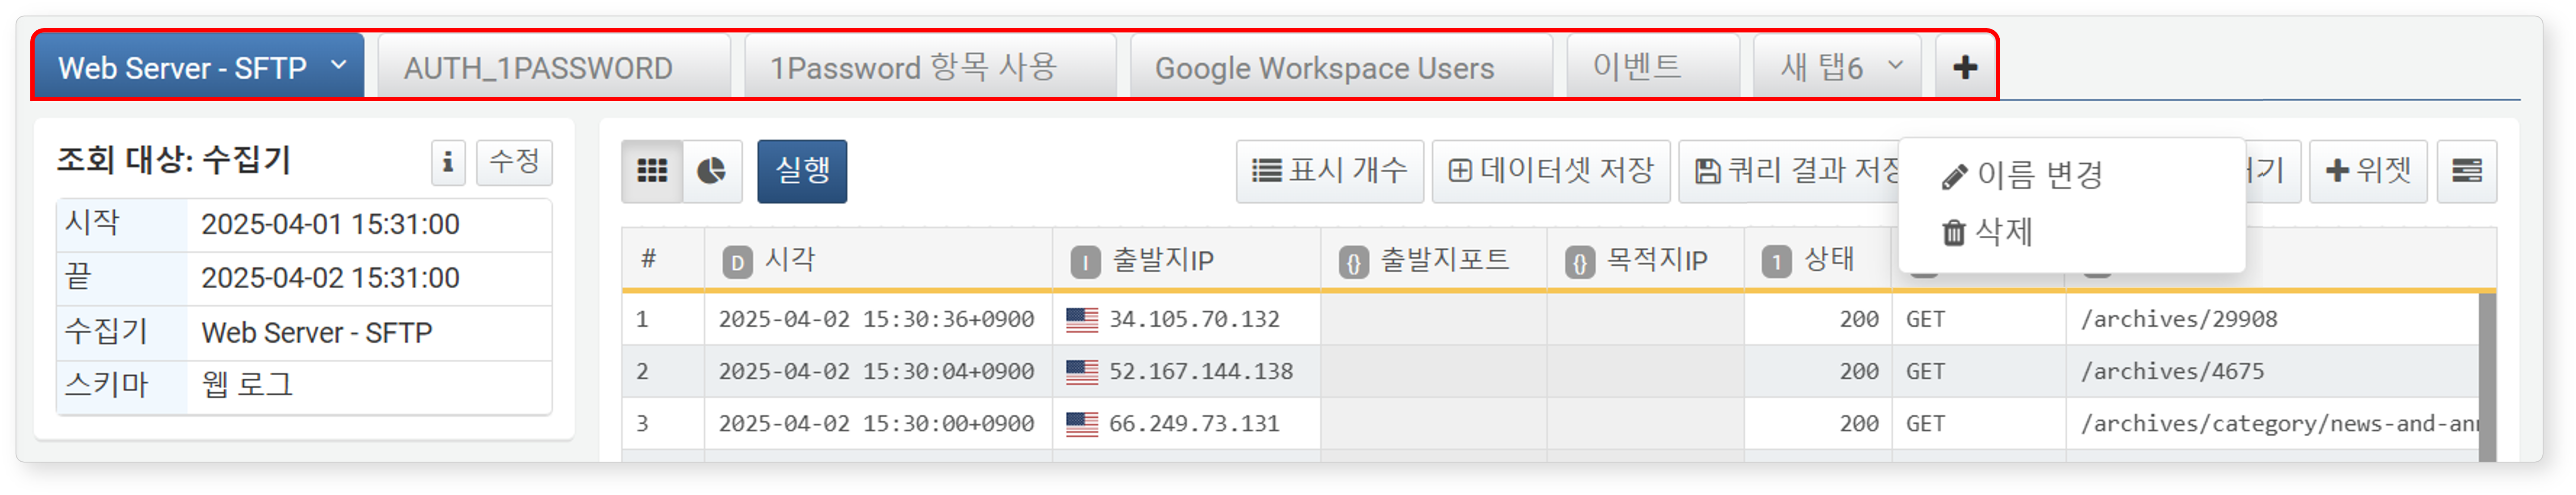
Task: Click path /archives/category/news-and-an
Action: 2278,423
